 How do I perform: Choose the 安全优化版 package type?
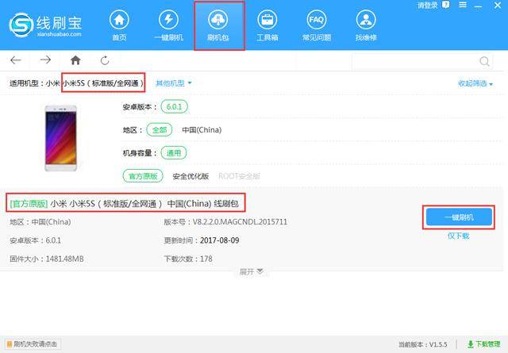(x=190, y=176)
